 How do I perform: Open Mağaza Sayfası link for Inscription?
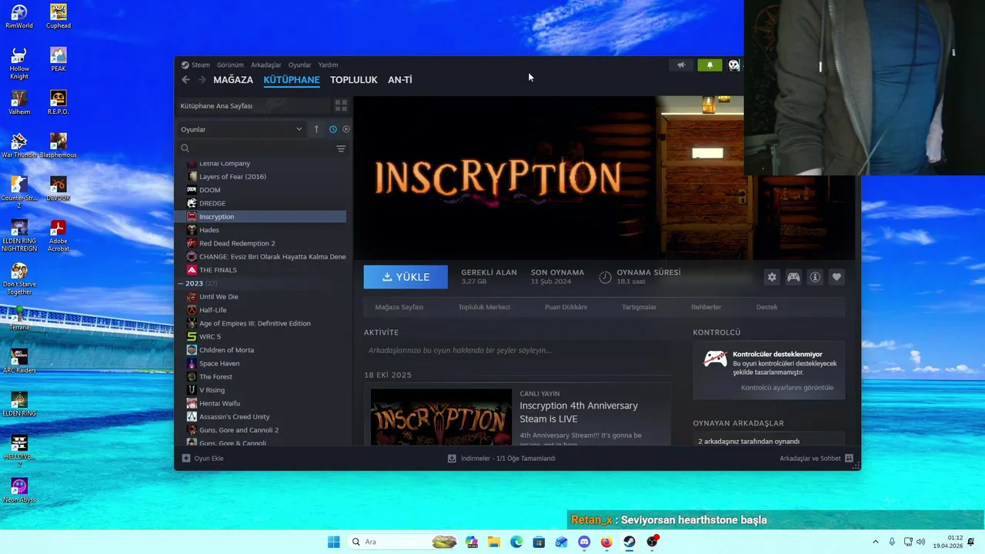[x=399, y=307]
